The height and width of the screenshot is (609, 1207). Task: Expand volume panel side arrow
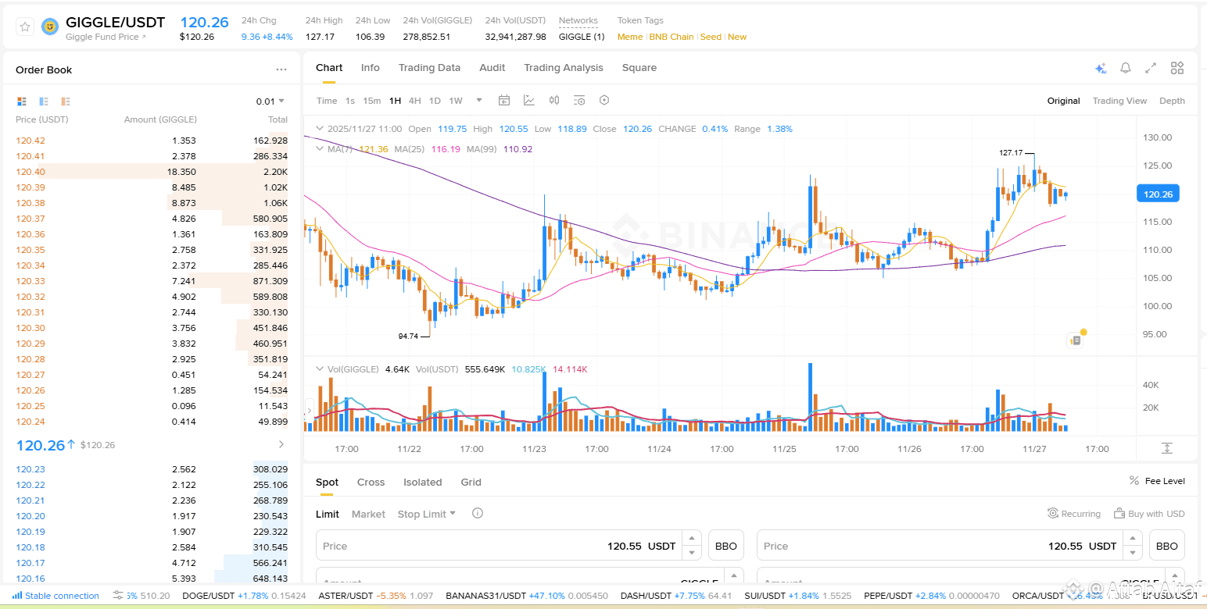(x=309, y=410)
